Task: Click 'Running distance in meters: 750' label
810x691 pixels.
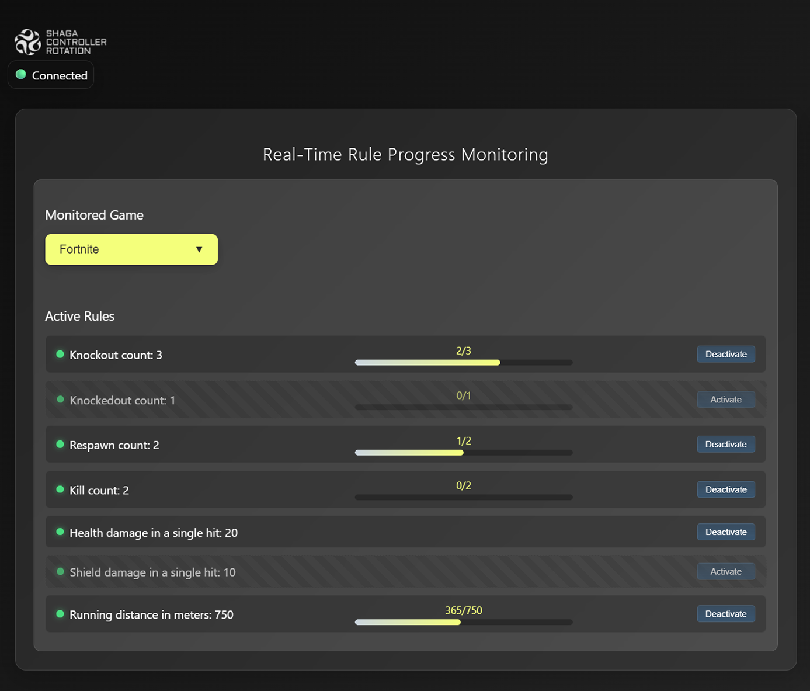Action: 152,615
